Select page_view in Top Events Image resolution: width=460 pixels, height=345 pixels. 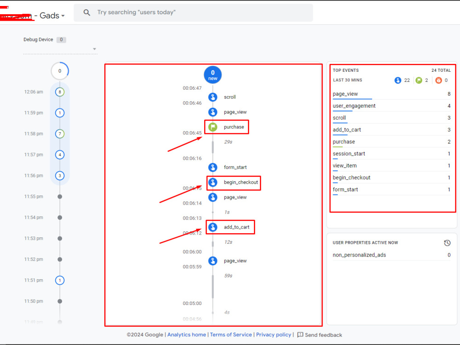coord(391,94)
